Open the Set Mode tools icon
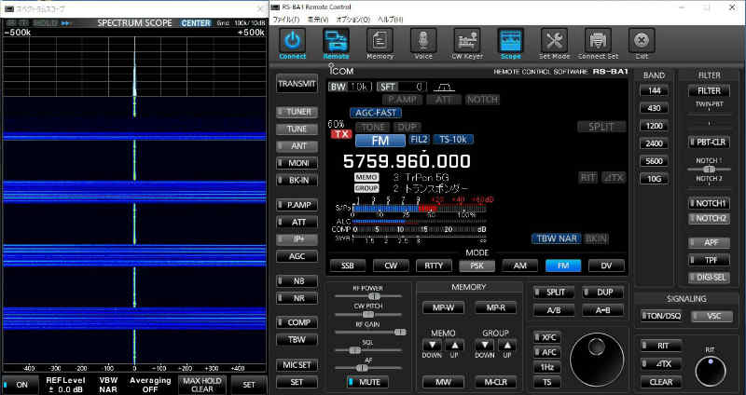The height and width of the screenshot is (395, 746). coord(554,41)
